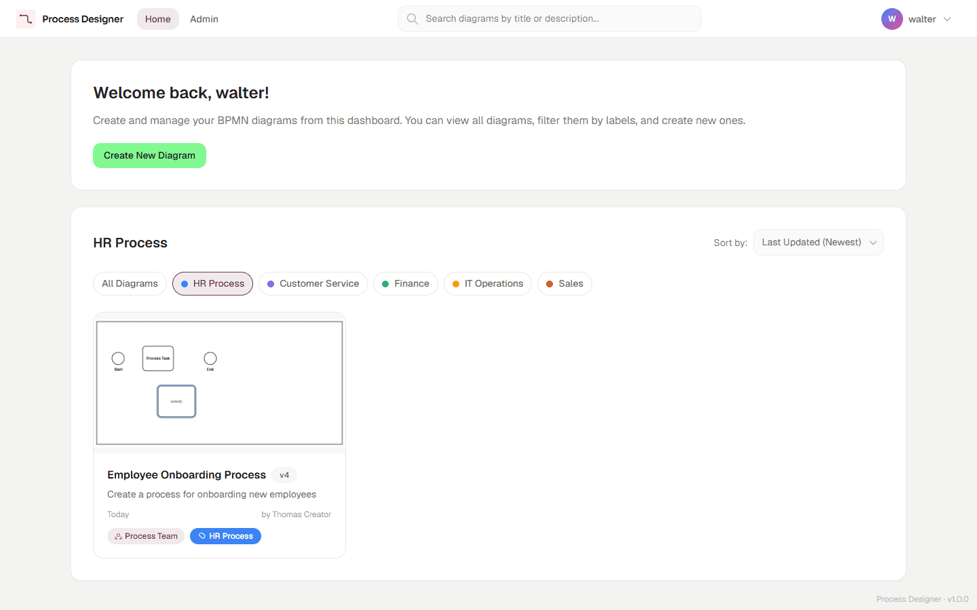Click the 'Welcome back, walter!' heading
The height and width of the screenshot is (610, 977).
point(181,93)
